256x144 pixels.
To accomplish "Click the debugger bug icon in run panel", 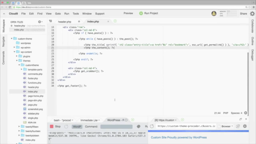I will (x=139, y=126).
